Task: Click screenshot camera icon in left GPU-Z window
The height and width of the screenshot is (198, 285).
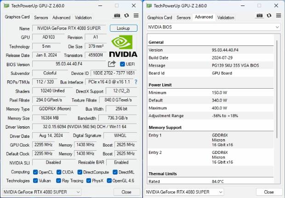Action: (x=117, y=16)
